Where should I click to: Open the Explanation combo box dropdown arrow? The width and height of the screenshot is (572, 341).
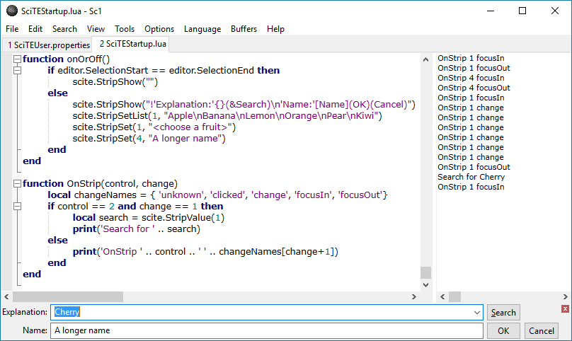(x=477, y=312)
